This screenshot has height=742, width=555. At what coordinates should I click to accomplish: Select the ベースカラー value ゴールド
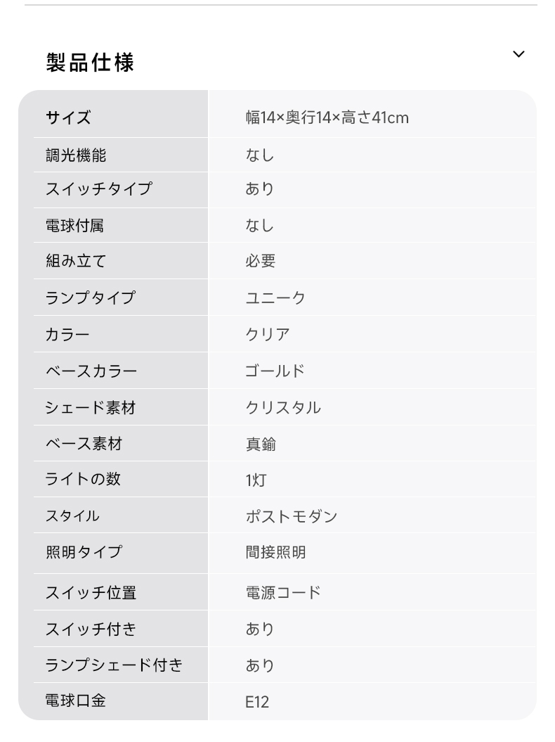275,371
